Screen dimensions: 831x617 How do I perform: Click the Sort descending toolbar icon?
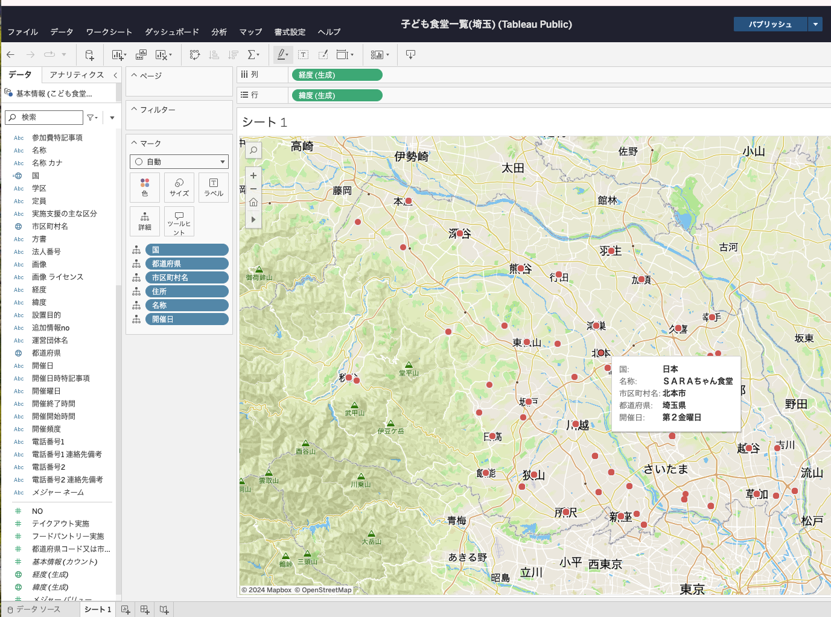(x=233, y=55)
